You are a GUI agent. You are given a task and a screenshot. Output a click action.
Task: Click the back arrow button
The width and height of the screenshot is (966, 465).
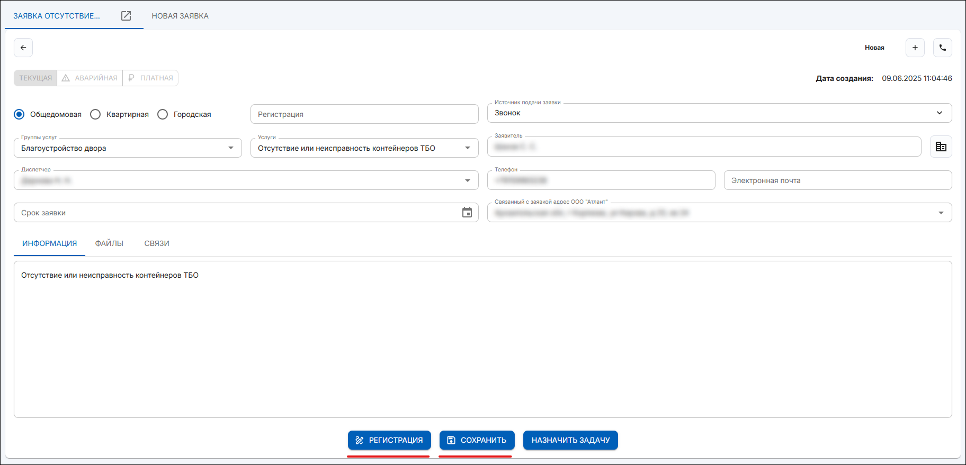(x=23, y=48)
